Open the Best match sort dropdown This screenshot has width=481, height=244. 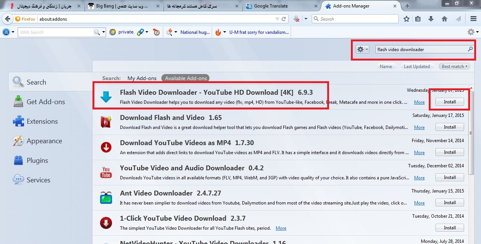pyautogui.click(x=455, y=67)
